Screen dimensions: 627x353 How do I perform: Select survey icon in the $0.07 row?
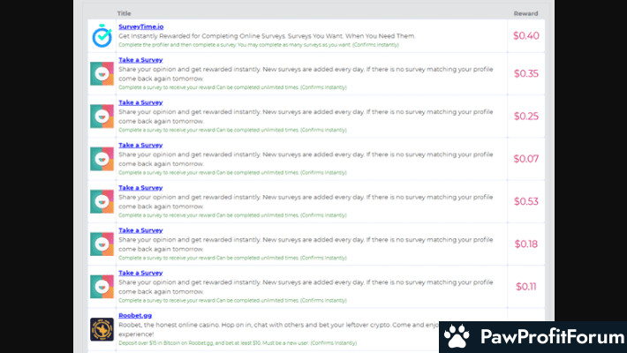[102, 159]
